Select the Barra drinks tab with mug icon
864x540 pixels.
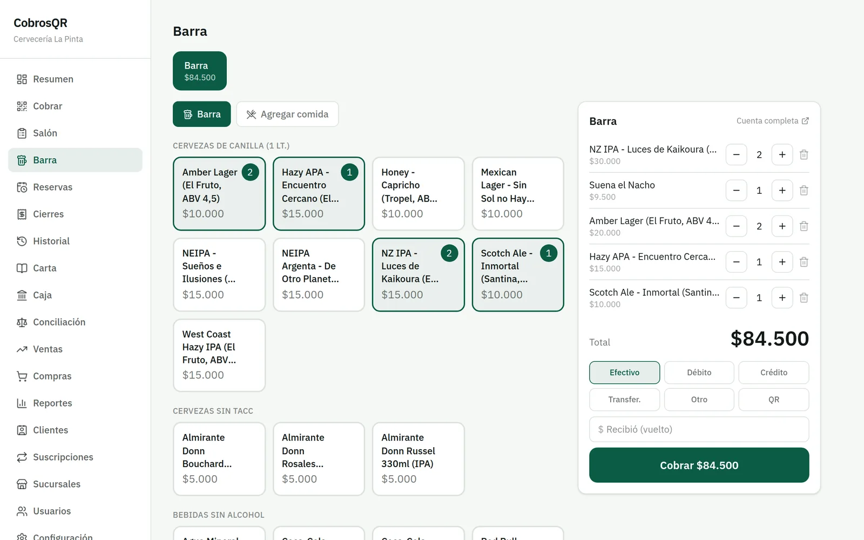(202, 114)
